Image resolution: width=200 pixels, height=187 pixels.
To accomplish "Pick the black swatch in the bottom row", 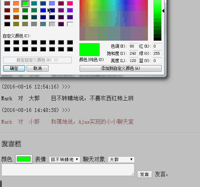I will pyautogui.click(x=7, y=24).
